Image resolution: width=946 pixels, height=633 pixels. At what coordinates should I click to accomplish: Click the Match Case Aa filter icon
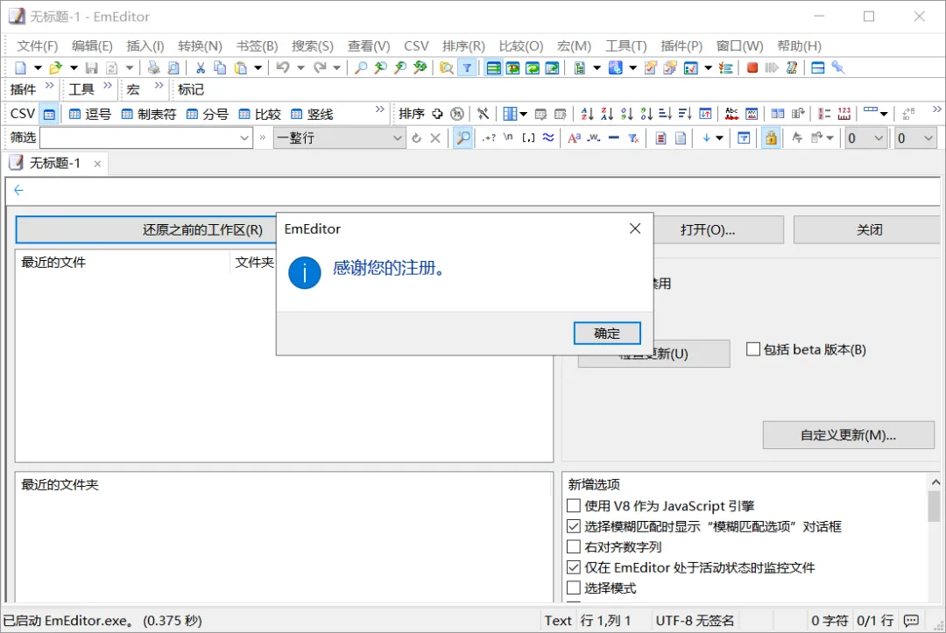575,138
